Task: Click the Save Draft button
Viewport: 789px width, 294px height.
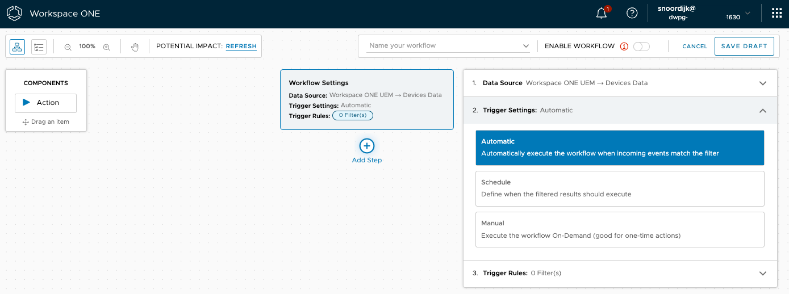Action: (x=744, y=47)
